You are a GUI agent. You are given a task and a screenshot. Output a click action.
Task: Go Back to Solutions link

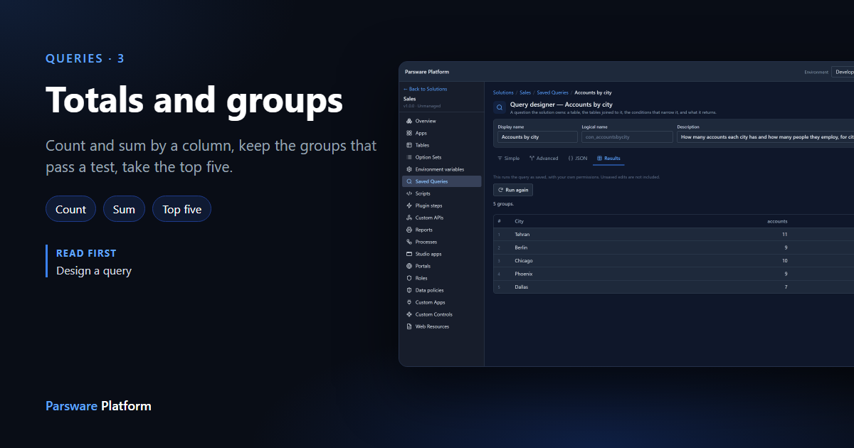click(426, 89)
